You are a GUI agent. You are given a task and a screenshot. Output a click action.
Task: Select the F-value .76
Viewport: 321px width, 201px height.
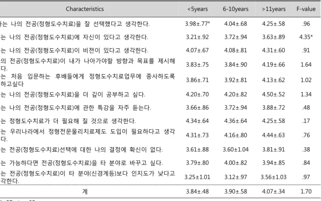pos(306,136)
